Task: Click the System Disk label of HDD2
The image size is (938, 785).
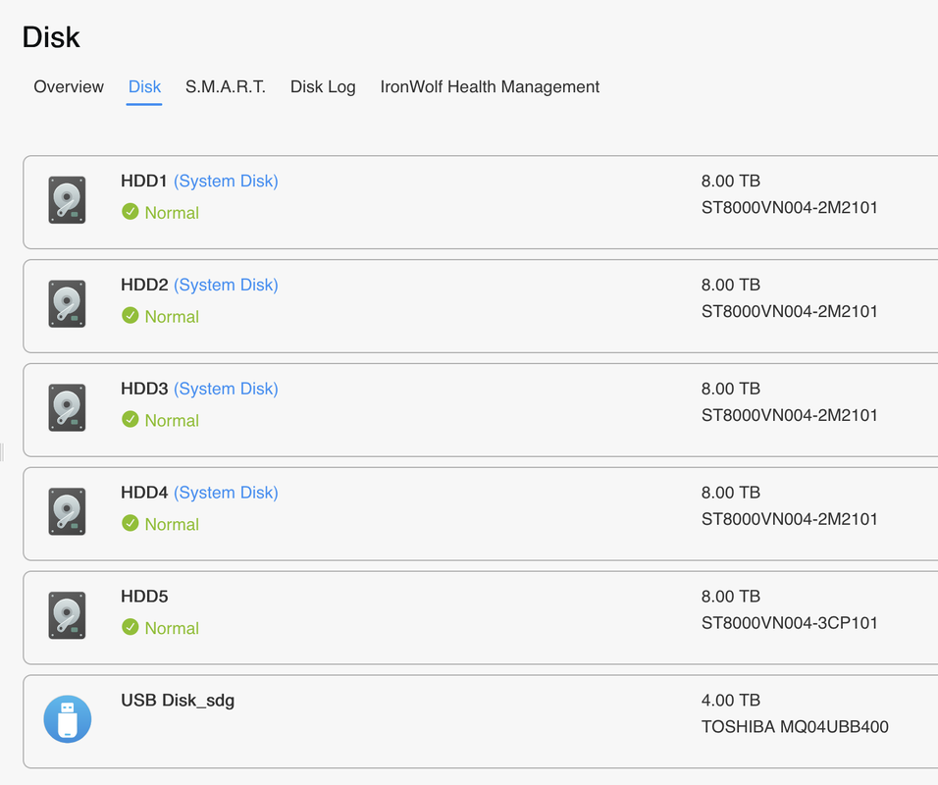Action: tap(226, 286)
